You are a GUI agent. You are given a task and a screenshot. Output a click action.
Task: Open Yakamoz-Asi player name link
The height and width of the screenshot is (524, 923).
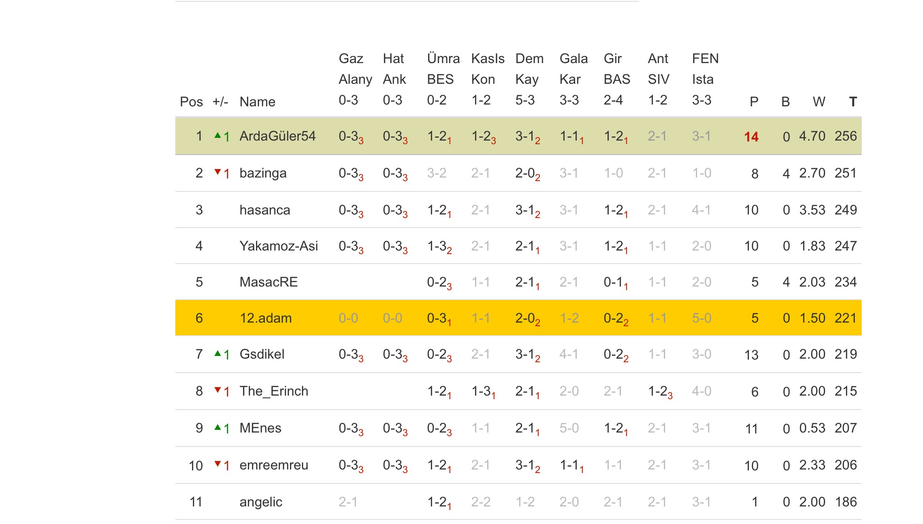(x=279, y=246)
